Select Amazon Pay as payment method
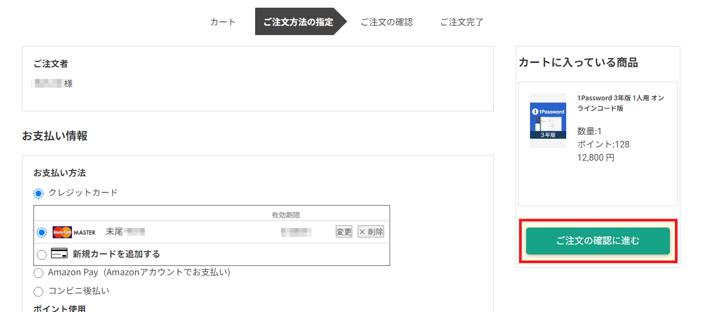The width and height of the screenshot is (716, 312). click(38, 273)
